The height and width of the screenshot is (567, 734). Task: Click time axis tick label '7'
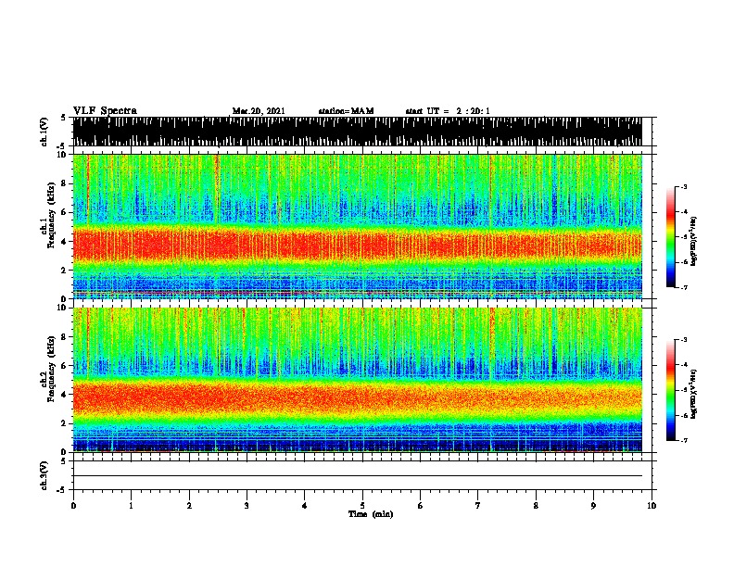coord(478,506)
